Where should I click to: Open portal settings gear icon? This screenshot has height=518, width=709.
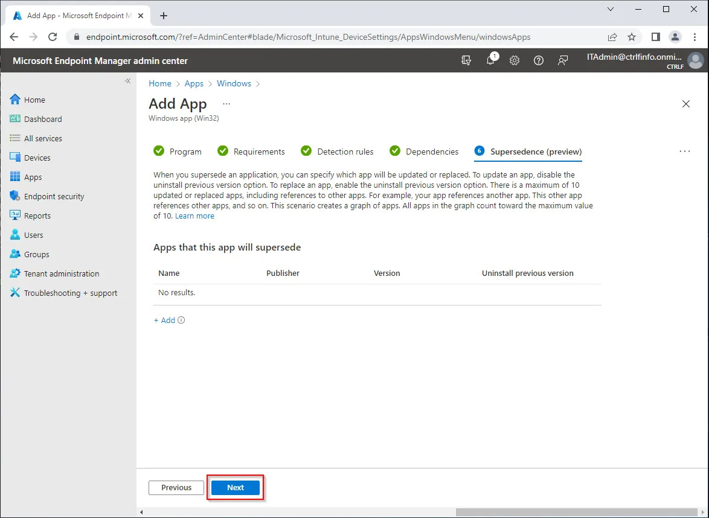pos(515,60)
